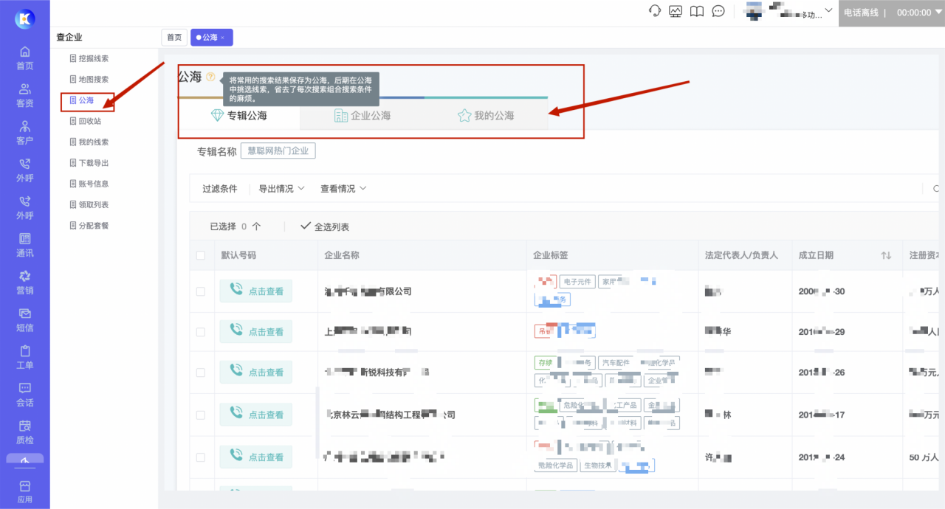Tick the select-all checkbox in table header
This screenshot has height=509, width=945.
tap(201, 255)
